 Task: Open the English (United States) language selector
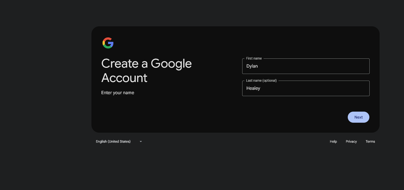[113, 142]
